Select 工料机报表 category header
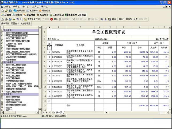 click(x=21, y=62)
